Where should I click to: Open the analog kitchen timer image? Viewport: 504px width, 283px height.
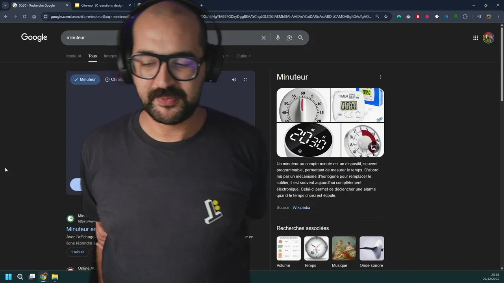point(303,105)
